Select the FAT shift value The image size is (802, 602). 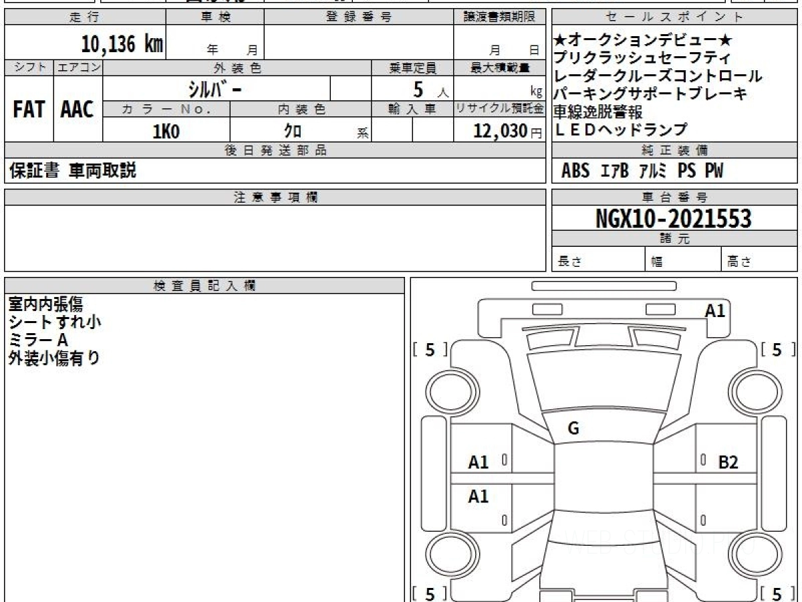point(29,110)
